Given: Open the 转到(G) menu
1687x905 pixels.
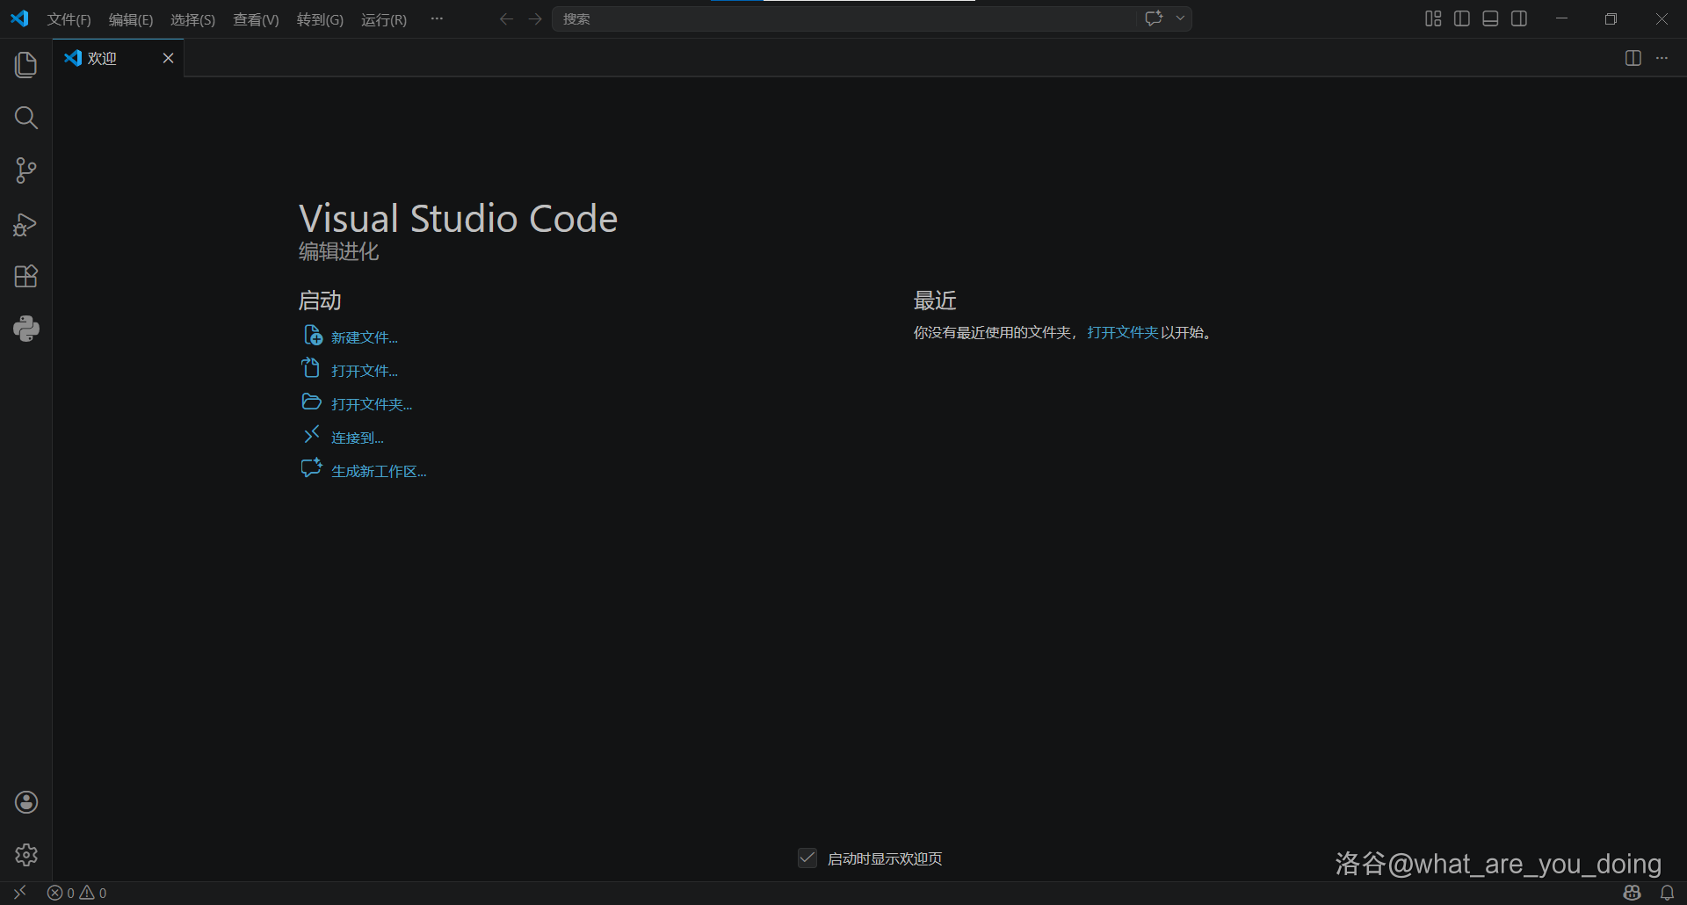Looking at the screenshot, I should point(320,19).
